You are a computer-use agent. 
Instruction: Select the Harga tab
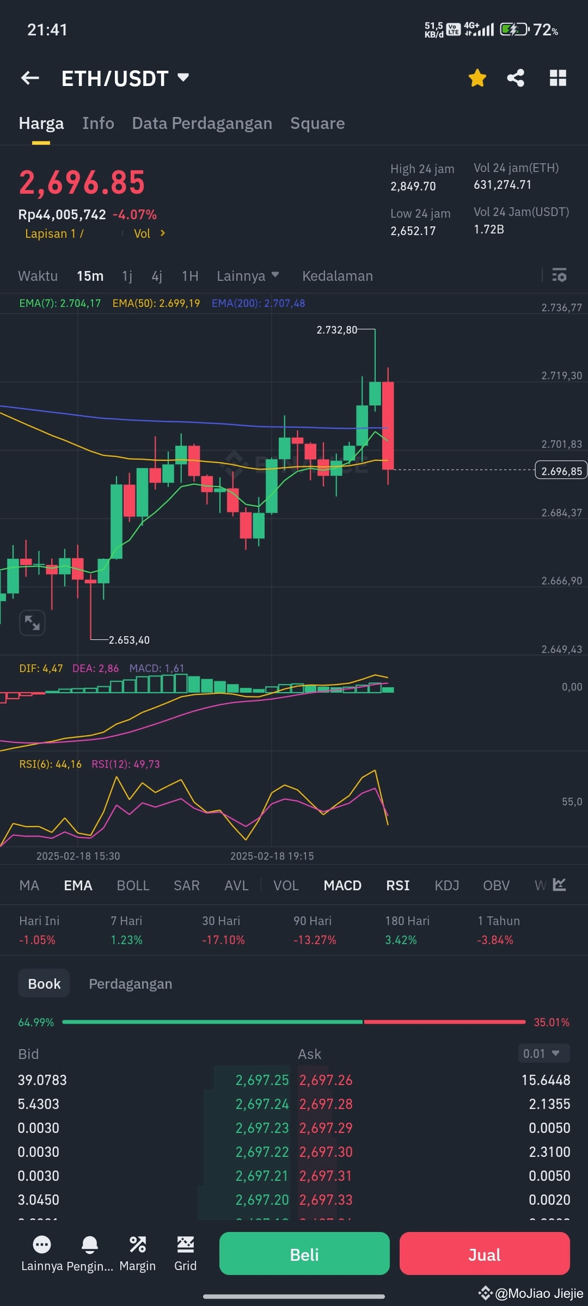point(41,124)
